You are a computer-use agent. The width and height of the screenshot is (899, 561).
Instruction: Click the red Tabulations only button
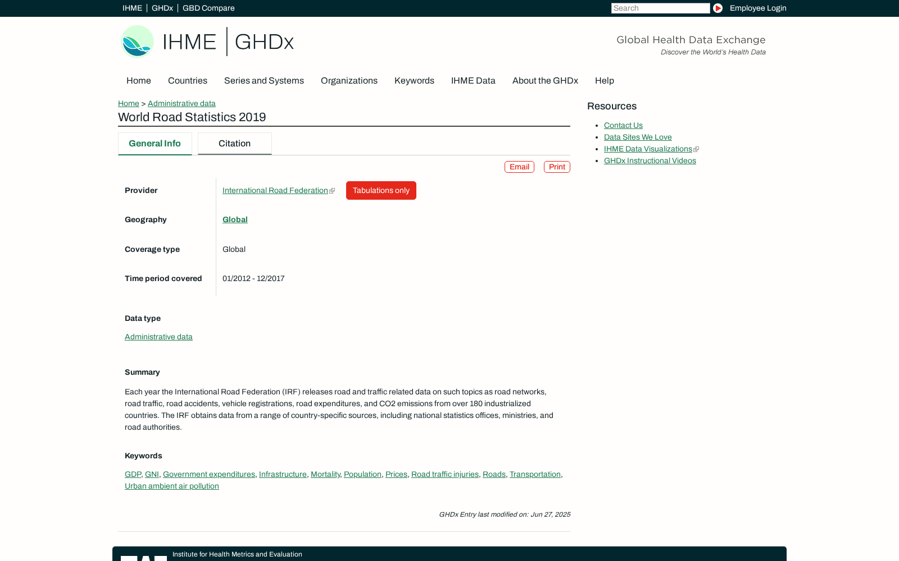pyautogui.click(x=381, y=190)
